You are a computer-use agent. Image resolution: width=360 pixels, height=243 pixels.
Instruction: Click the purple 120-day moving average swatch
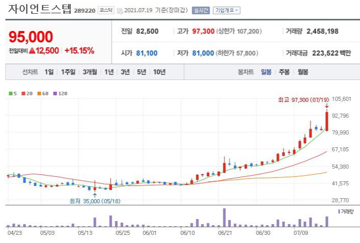click(x=55, y=93)
